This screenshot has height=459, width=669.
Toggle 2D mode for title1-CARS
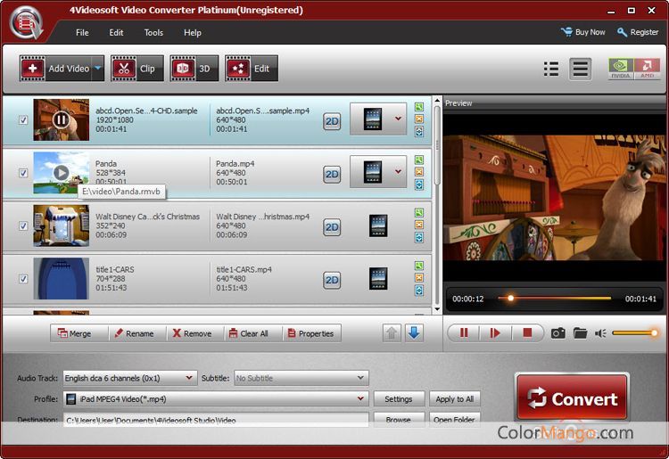pos(332,280)
